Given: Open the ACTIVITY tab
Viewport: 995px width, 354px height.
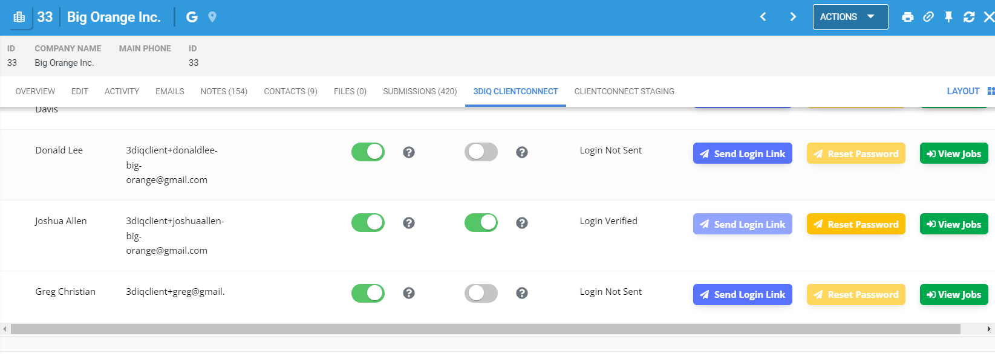Looking at the screenshot, I should pyautogui.click(x=122, y=91).
